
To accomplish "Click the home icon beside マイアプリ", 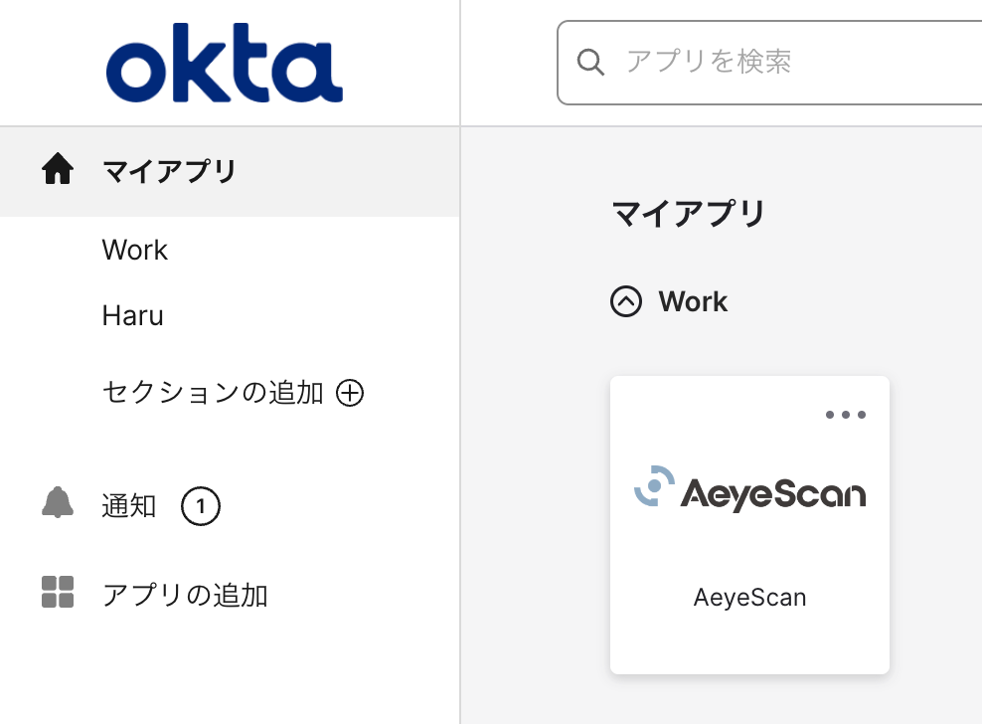I will [x=58, y=169].
